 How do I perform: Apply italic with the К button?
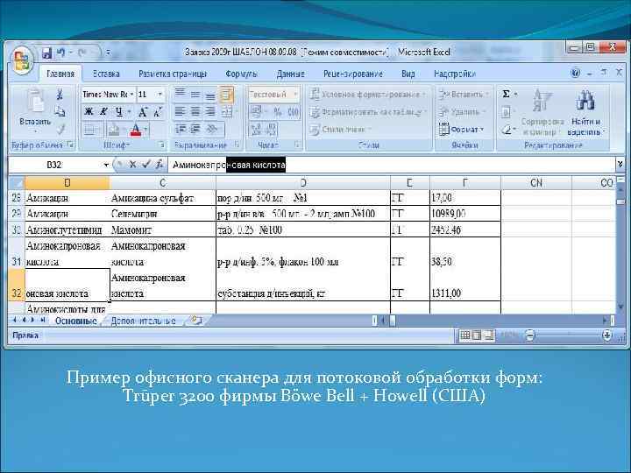103,111
